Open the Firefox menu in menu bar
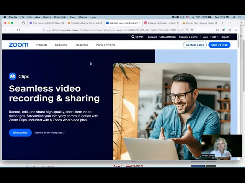245x183 pixels. [13, 17]
